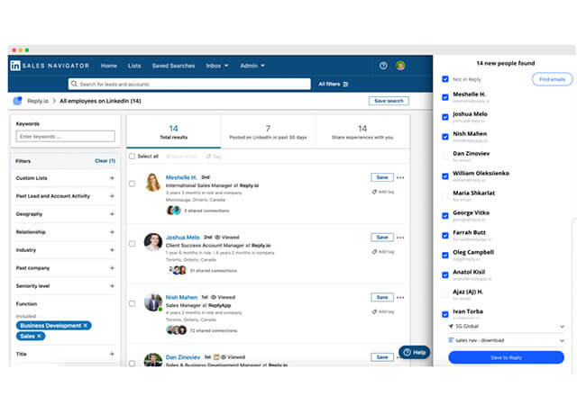Check the box next to Dan Zinoviev in Reply panel
Image resolution: width=577 pixels, height=414 pixels.
click(445, 157)
